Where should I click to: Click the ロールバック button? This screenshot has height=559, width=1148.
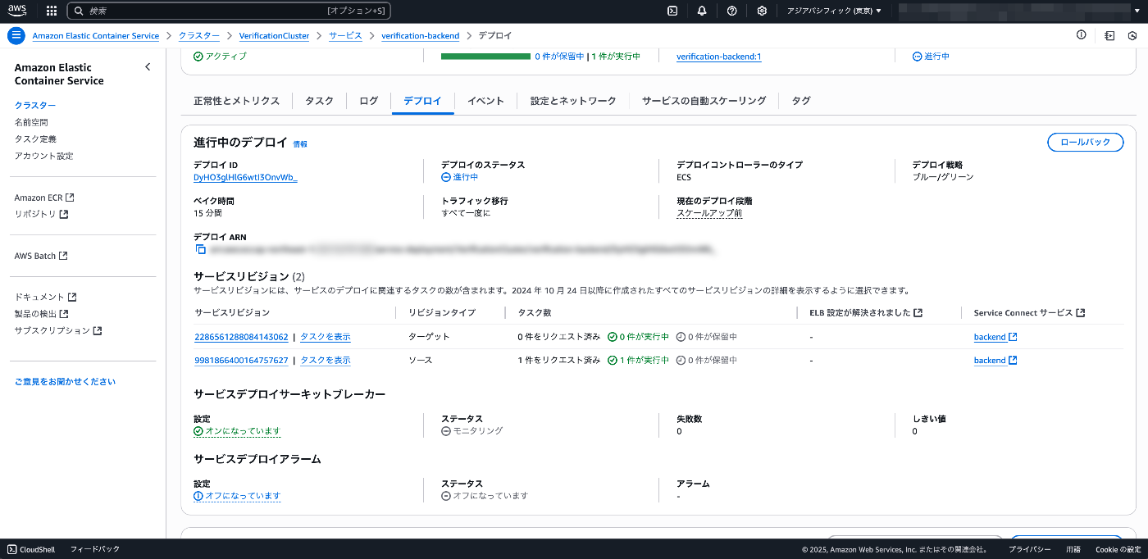click(1085, 142)
